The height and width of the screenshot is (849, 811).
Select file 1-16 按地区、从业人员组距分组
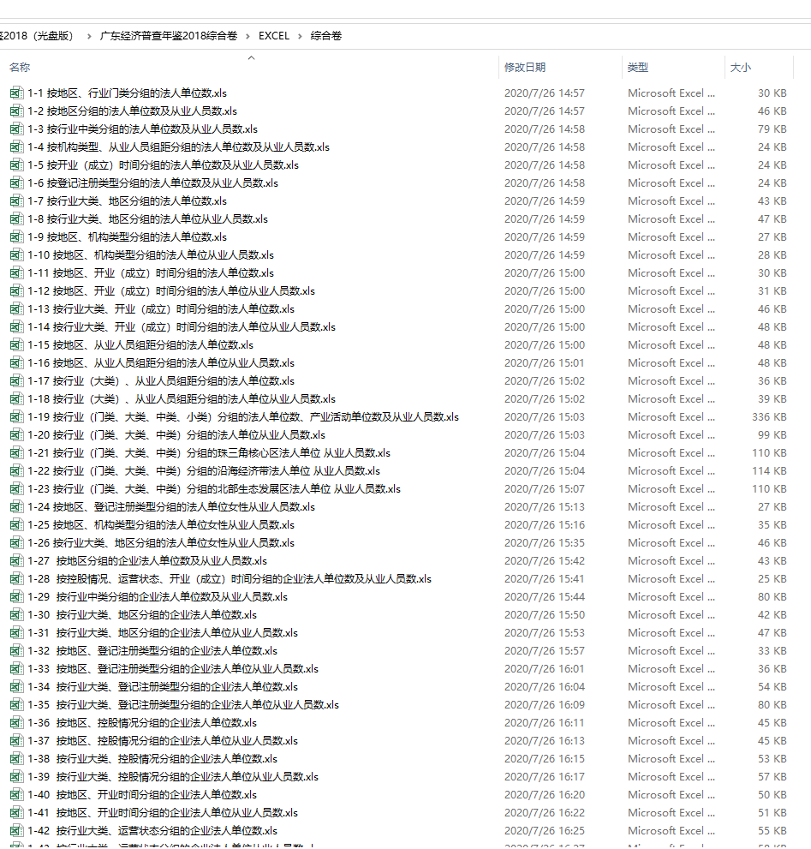[x=161, y=363]
